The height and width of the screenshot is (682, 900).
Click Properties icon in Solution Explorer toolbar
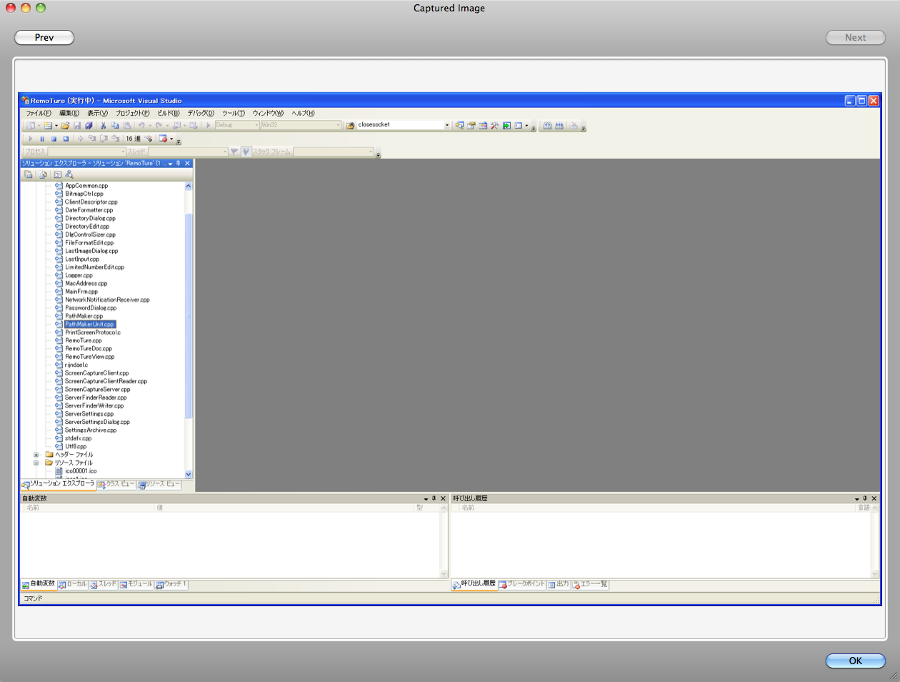28,174
